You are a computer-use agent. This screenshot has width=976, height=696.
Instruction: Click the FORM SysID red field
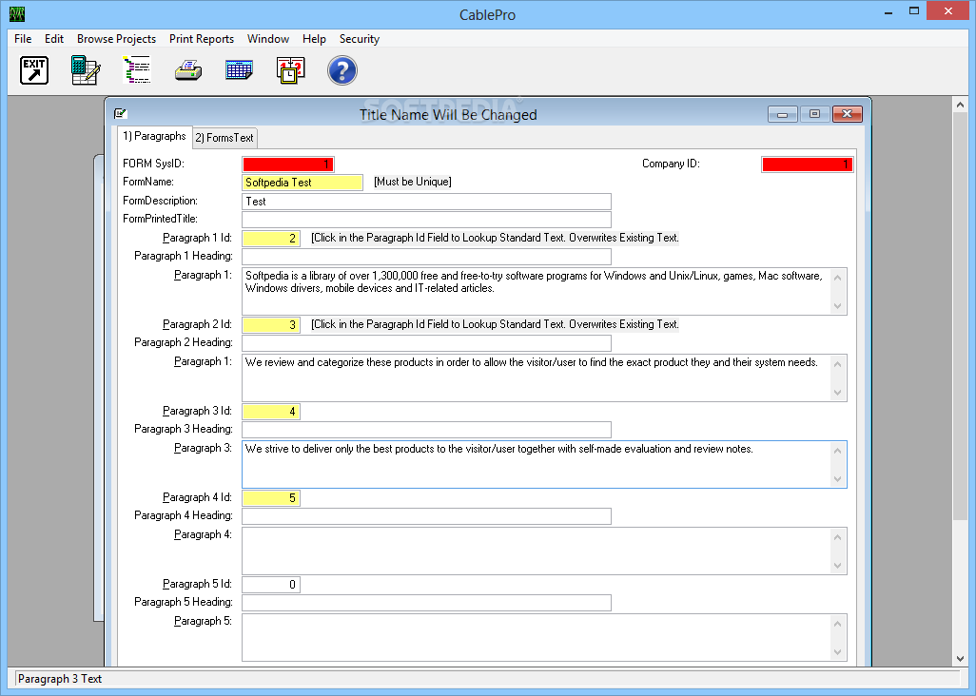coord(288,164)
